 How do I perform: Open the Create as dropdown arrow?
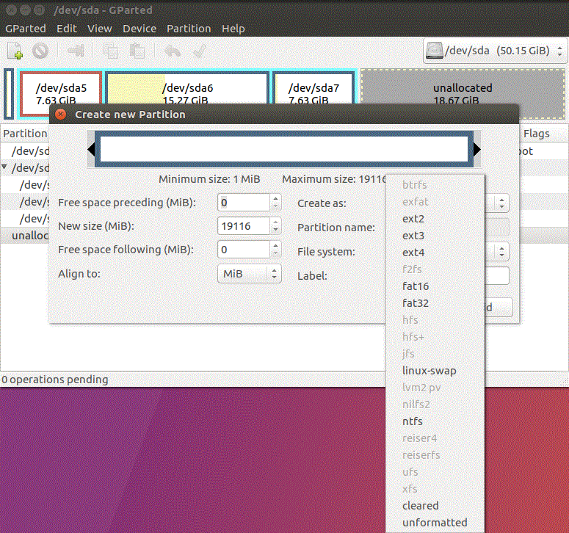pyautogui.click(x=501, y=203)
